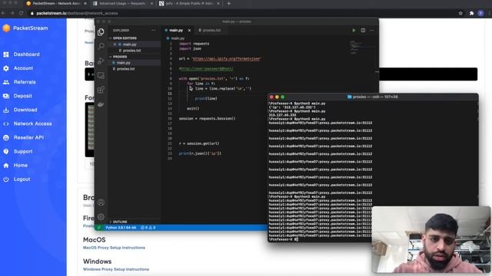The image size is (492, 276).
Task: Click the PacketStream logo icon
Action: coord(6,28)
